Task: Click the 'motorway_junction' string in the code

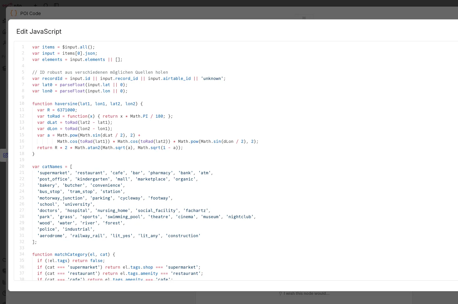Action: [x=61, y=198]
